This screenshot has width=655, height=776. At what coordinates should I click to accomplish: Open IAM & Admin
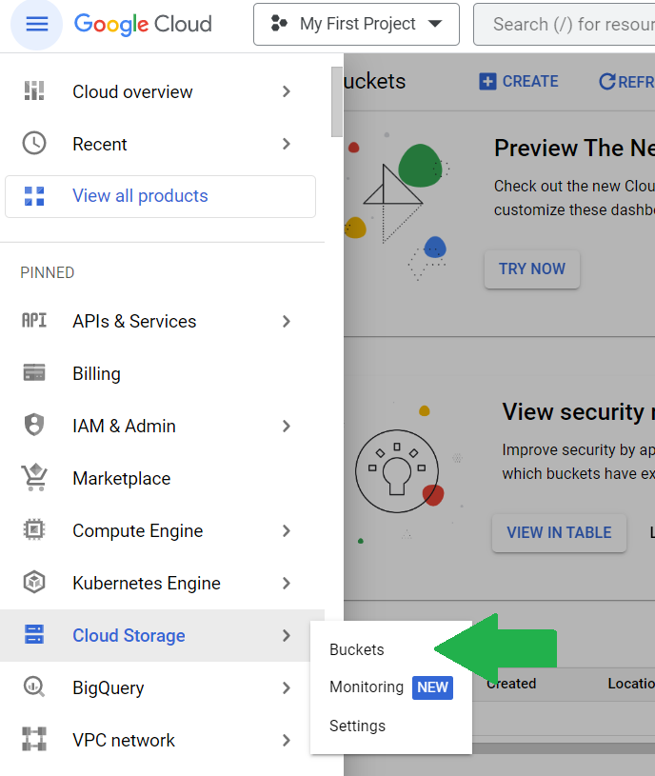coord(124,427)
